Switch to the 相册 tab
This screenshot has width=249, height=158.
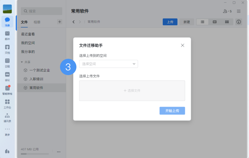click(x=37, y=22)
